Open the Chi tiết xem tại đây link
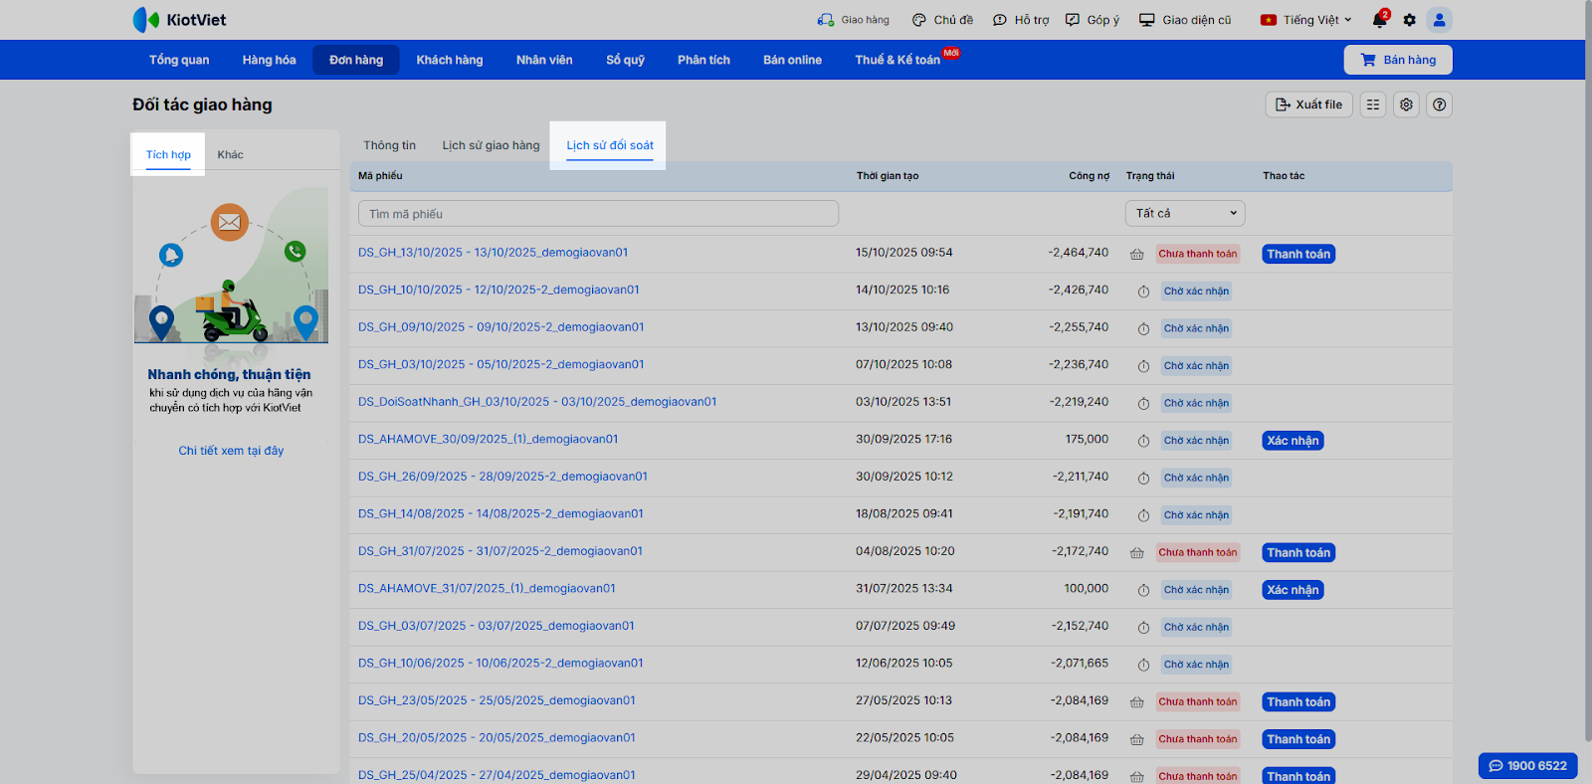This screenshot has width=1592, height=784. pos(231,451)
